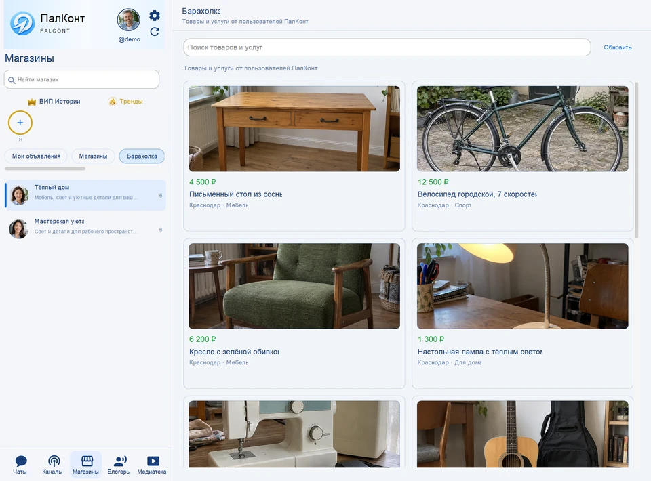Focus the Поиск товаров и услуг field

[x=387, y=47]
